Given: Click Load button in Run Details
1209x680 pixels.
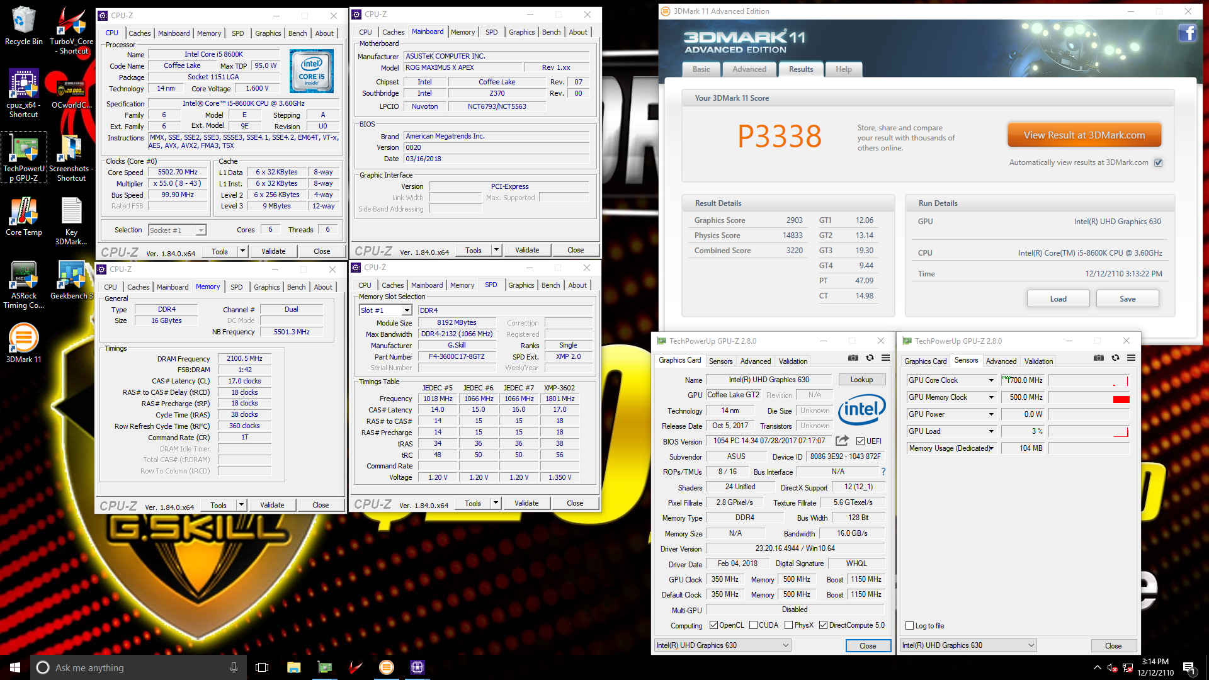Looking at the screenshot, I should (x=1058, y=299).
